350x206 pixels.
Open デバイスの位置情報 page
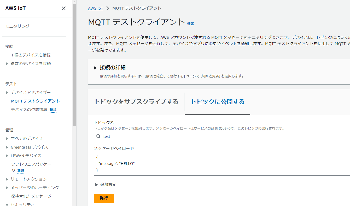(x=29, y=110)
